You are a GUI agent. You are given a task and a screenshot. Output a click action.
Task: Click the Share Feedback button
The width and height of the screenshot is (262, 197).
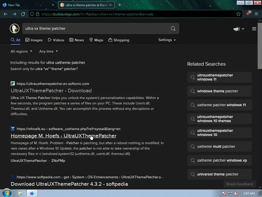click(239, 184)
